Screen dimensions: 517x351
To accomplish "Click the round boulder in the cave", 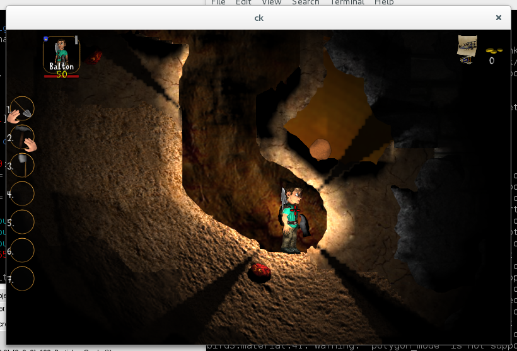I will coord(320,149).
